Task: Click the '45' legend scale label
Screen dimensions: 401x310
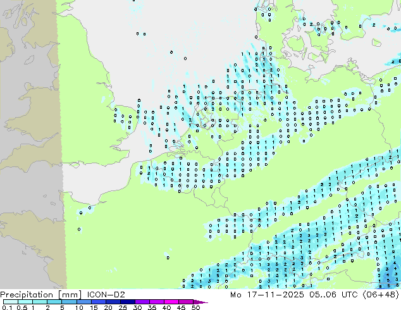Action: tap(181, 307)
